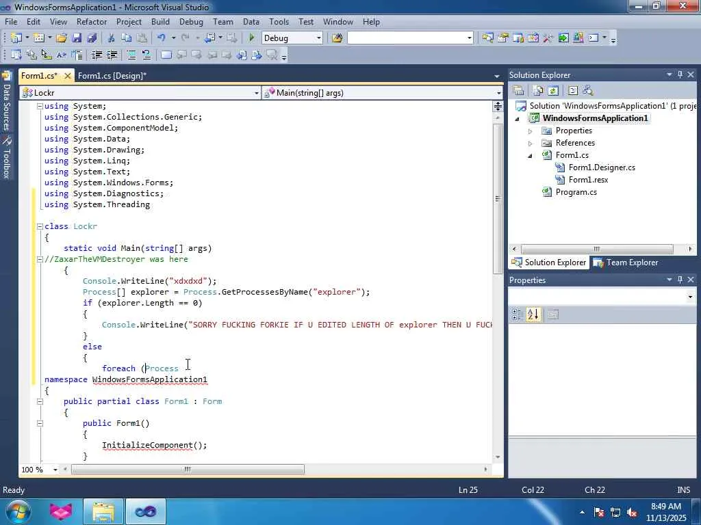This screenshot has height=525, width=701.
Task: Click the Find in Files icon next to Debug
Action: [337, 38]
